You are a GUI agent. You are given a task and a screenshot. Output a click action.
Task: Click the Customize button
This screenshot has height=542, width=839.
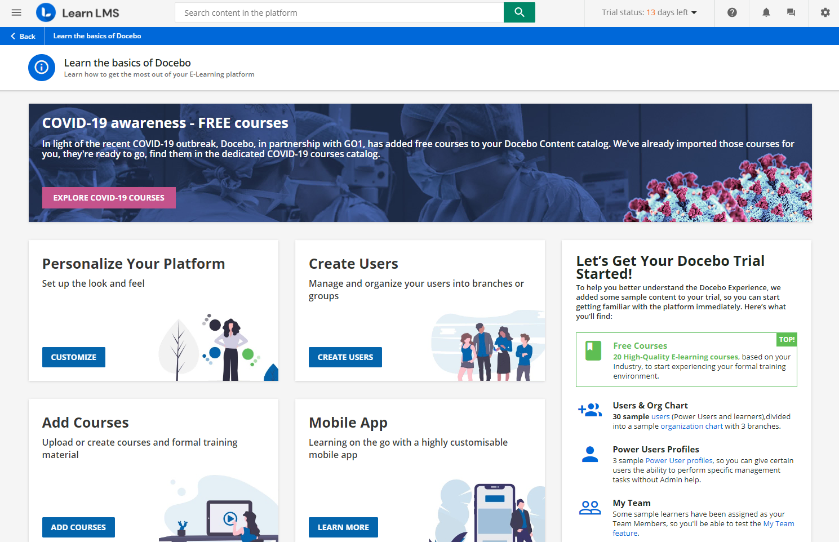point(74,357)
